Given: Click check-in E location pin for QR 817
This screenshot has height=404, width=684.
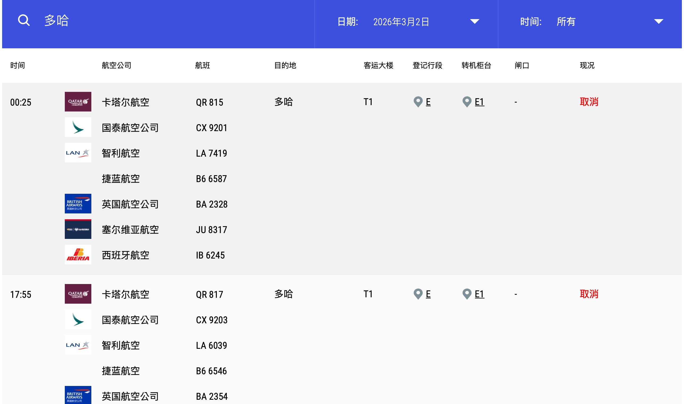Looking at the screenshot, I should pyautogui.click(x=418, y=294).
